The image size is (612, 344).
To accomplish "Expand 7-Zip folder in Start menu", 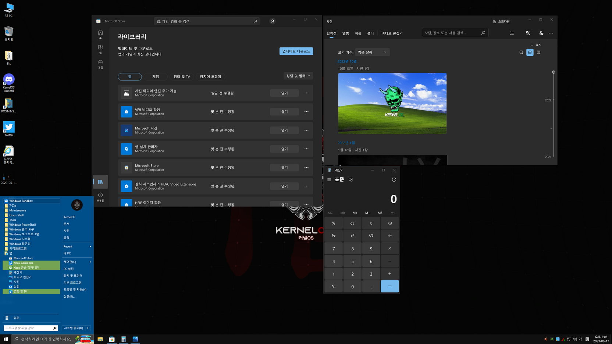I will point(13,206).
